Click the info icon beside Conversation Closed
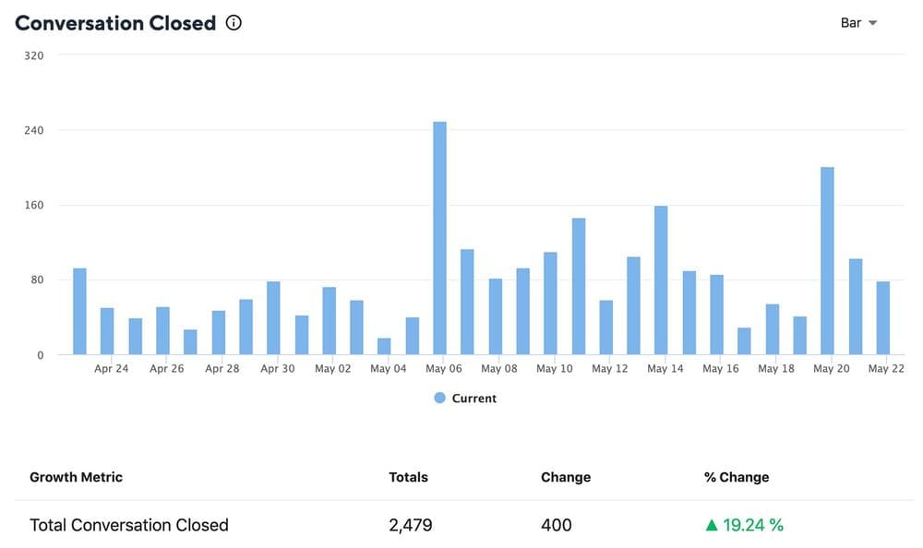Viewport: 923px width, 548px height. pos(234,23)
